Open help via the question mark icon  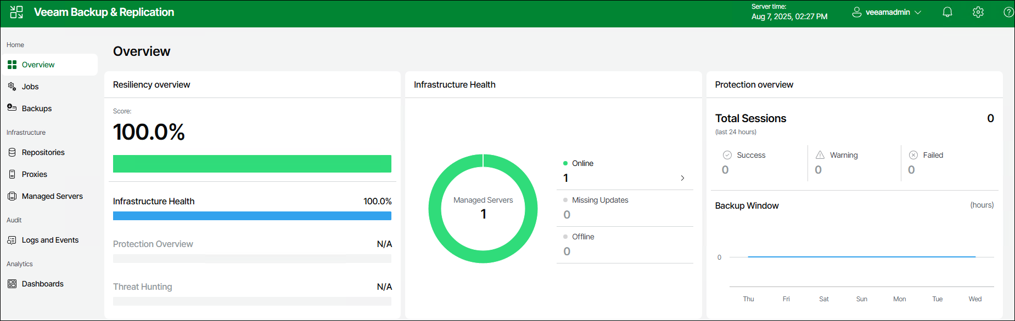click(1008, 12)
